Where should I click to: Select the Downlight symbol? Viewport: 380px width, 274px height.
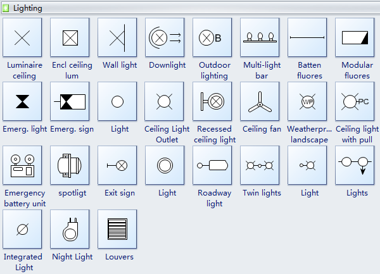coord(165,37)
